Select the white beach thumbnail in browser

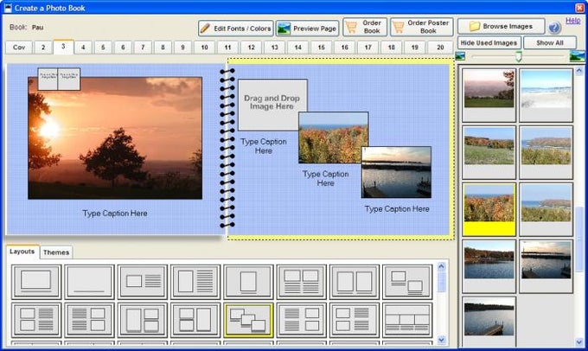546,95
